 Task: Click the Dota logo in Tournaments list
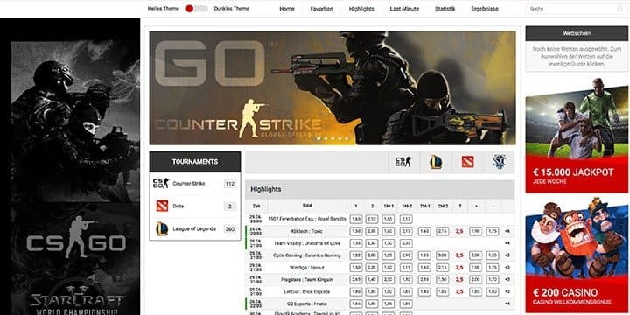(x=162, y=206)
